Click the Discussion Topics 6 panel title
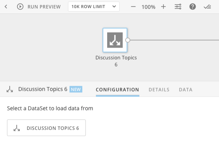 click(43, 89)
